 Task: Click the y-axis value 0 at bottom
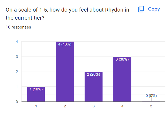coord(17,102)
